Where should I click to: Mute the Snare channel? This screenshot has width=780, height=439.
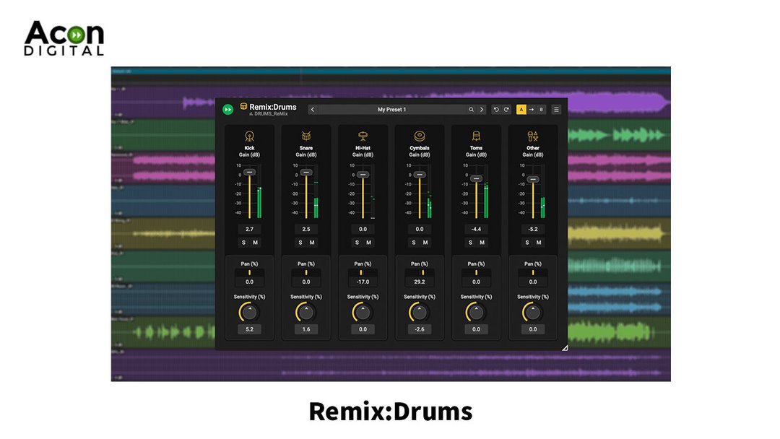point(312,243)
